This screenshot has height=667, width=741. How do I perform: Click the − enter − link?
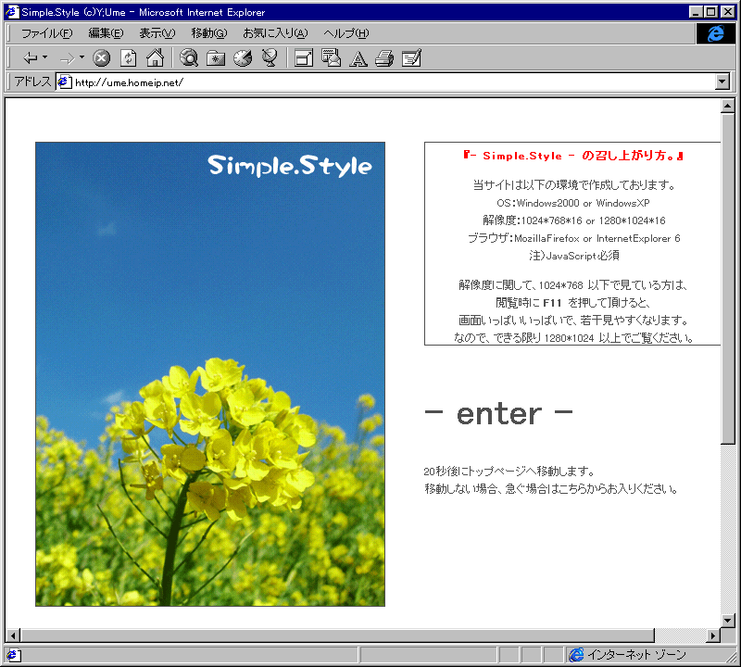(498, 414)
